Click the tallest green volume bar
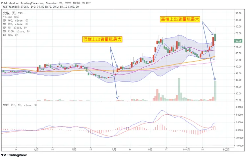 point(179,89)
